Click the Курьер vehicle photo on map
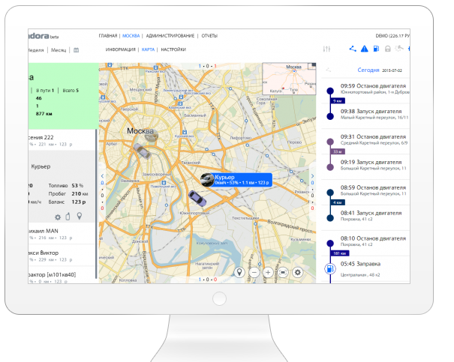Screen dimensions: 454x362 pyautogui.click(x=207, y=180)
